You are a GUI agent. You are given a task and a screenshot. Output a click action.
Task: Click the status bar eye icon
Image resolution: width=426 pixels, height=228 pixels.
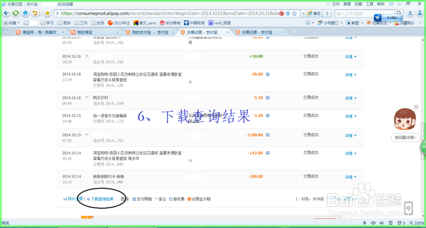(x=373, y=223)
